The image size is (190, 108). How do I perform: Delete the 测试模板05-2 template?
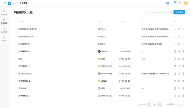(x=183, y=81)
